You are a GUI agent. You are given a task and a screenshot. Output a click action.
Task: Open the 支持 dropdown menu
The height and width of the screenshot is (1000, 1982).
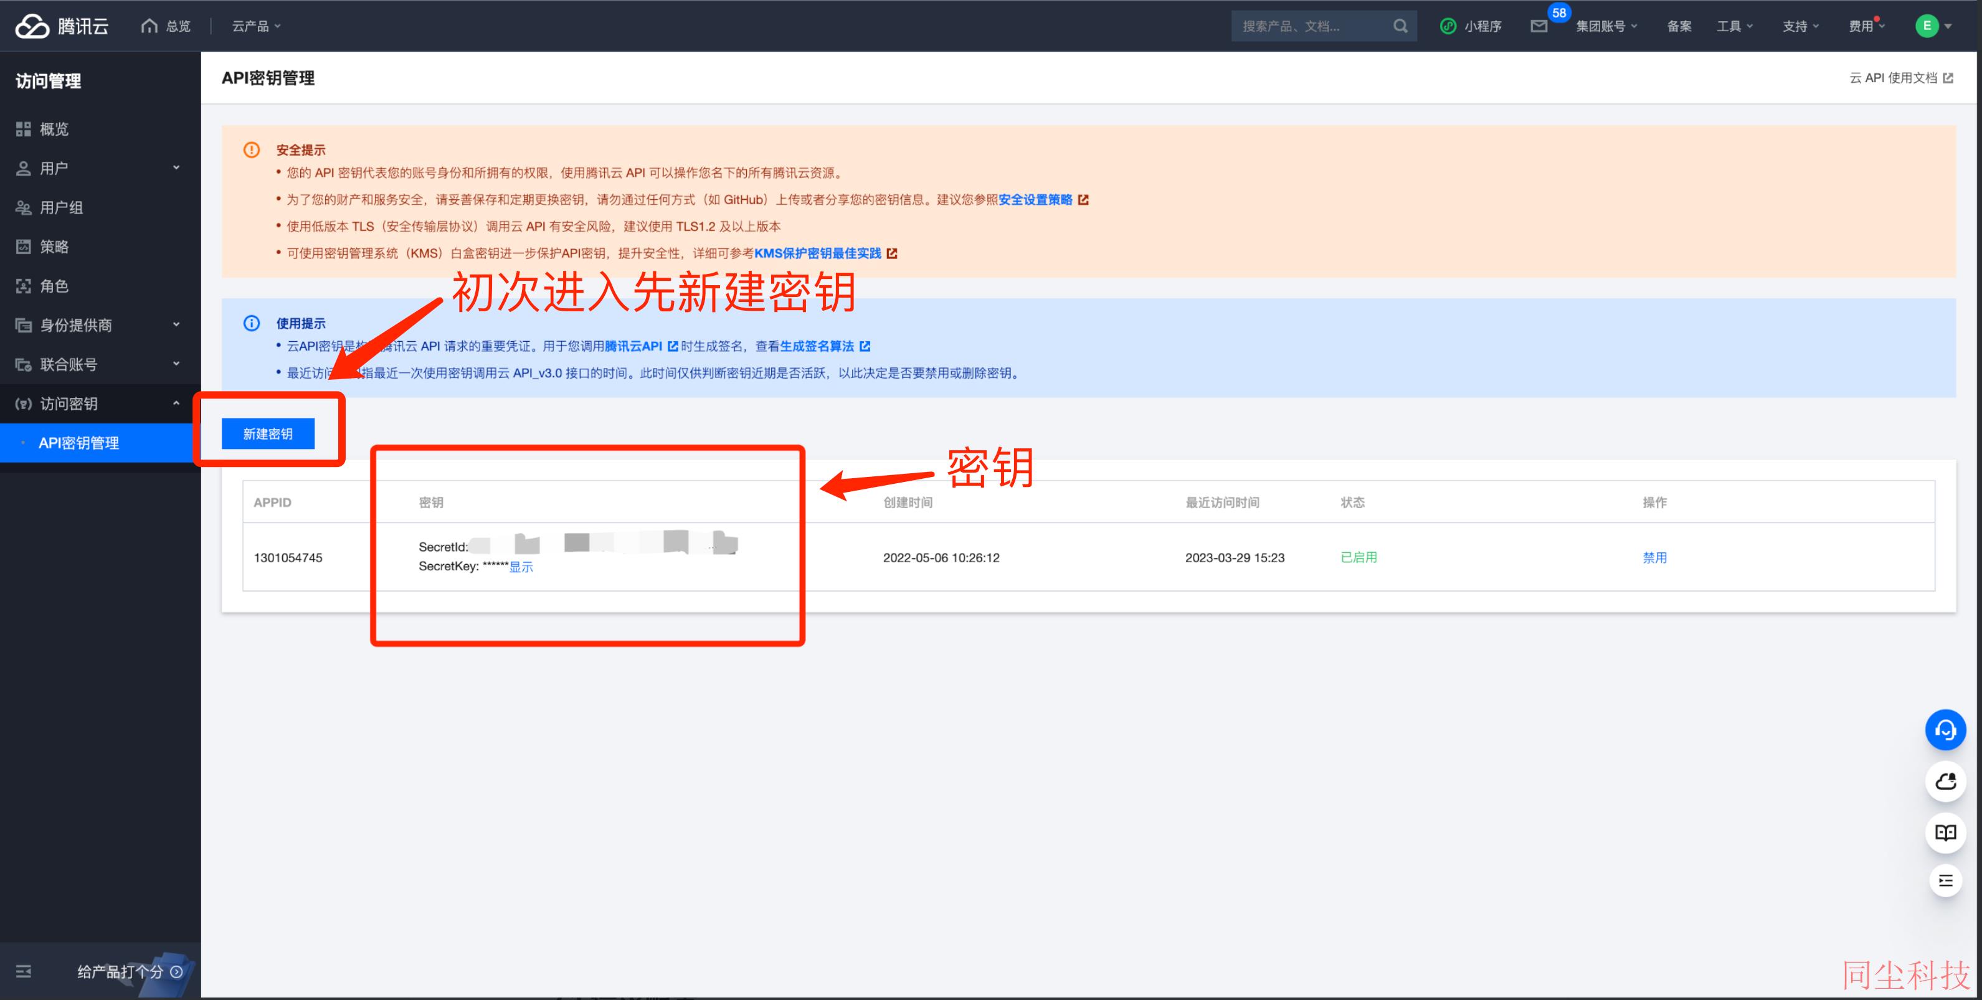pos(1801,26)
